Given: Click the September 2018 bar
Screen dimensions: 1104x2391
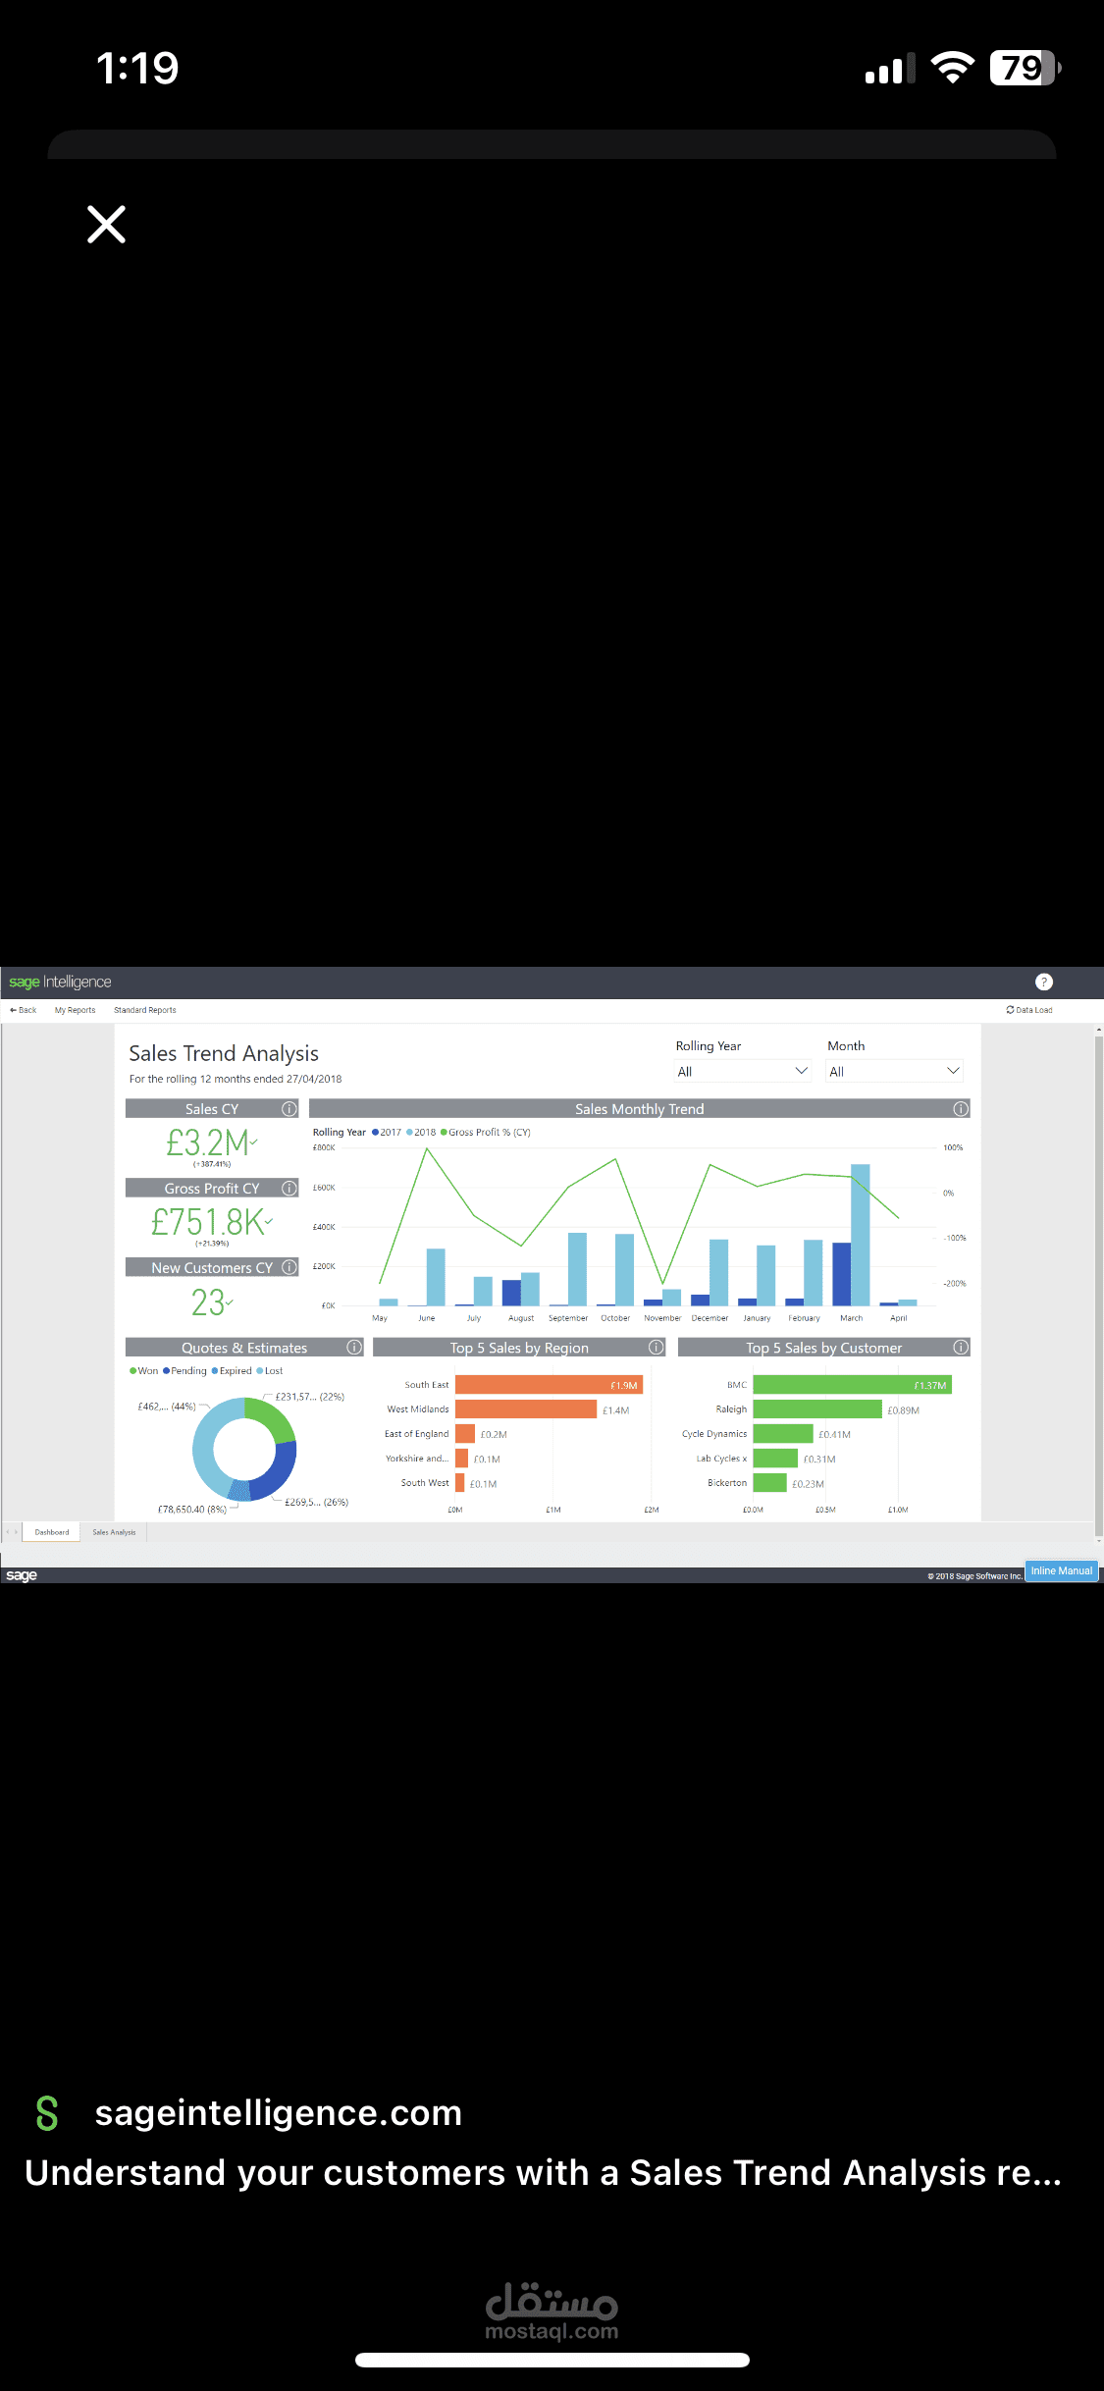Looking at the screenshot, I should click(x=577, y=1269).
